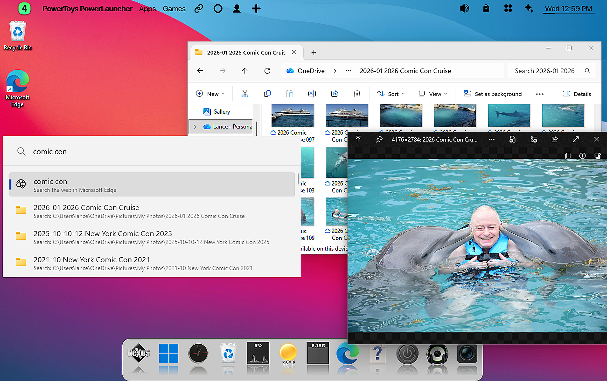This screenshot has width=607, height=381.
Task: Click the Share icon in File Explorer toolbar
Action: tap(334, 94)
